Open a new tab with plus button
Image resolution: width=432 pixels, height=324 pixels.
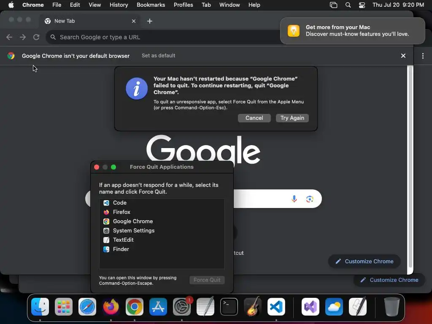[x=150, y=21]
